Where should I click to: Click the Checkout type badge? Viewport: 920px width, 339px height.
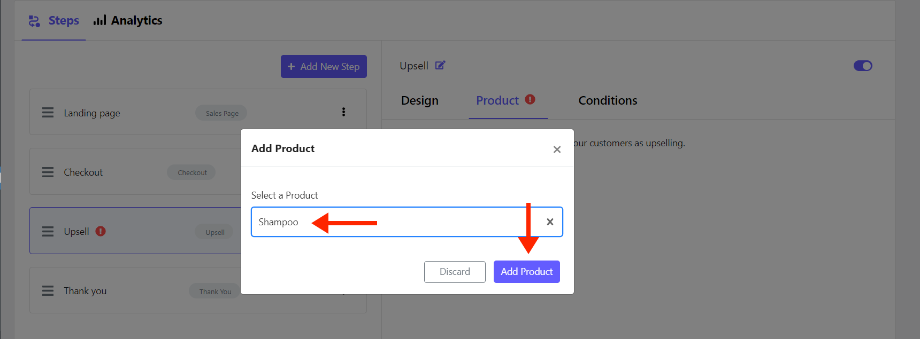191,172
